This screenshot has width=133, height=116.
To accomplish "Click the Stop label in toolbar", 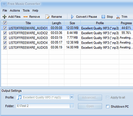I will (110, 17).
